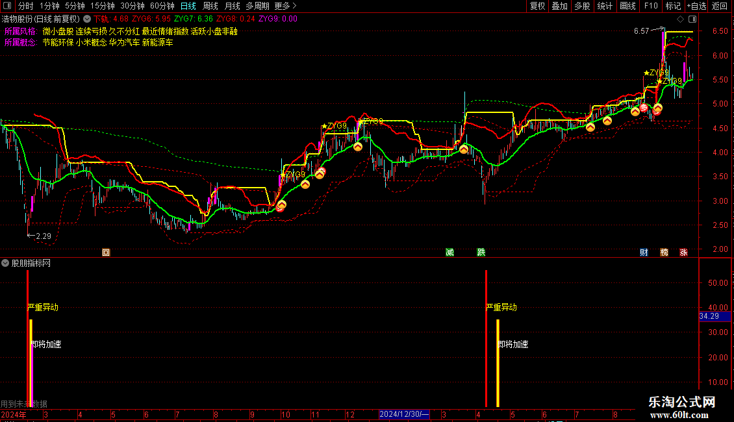734x422 pixels.
Task: Click the buy signal arrow icon at March 2025
Action: click(x=463, y=149)
